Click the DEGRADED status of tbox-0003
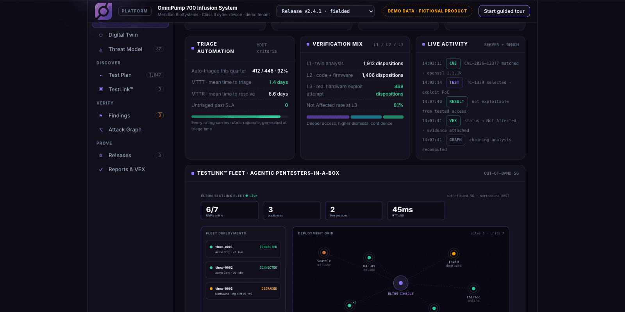 [x=269, y=289]
